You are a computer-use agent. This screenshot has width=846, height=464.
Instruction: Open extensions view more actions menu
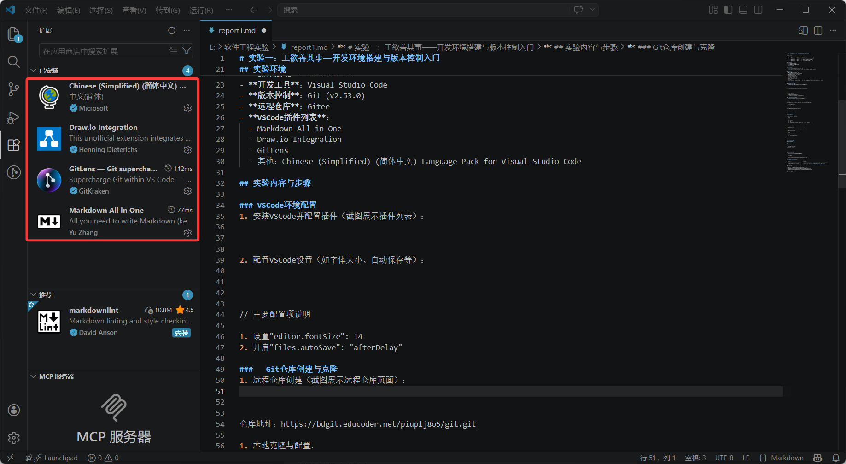(187, 30)
